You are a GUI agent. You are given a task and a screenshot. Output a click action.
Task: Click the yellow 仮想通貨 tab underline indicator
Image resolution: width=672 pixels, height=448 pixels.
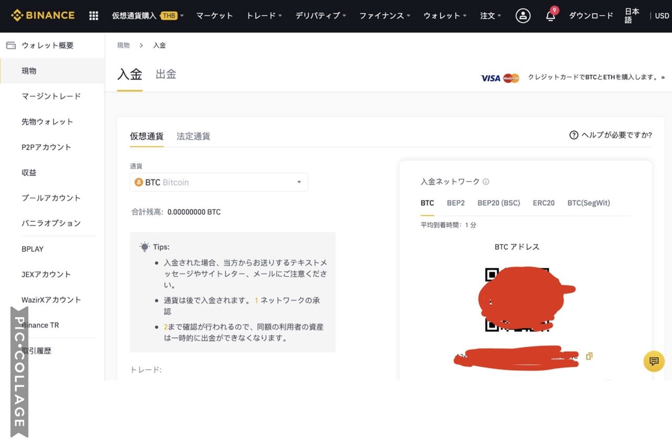click(146, 147)
